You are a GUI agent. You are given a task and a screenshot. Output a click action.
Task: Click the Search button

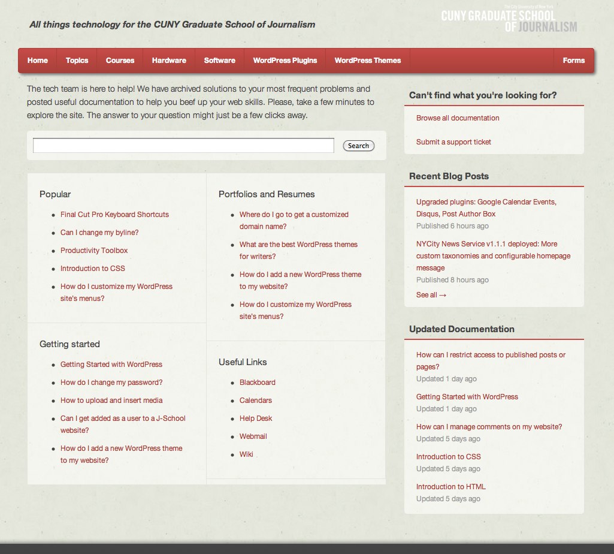point(358,146)
